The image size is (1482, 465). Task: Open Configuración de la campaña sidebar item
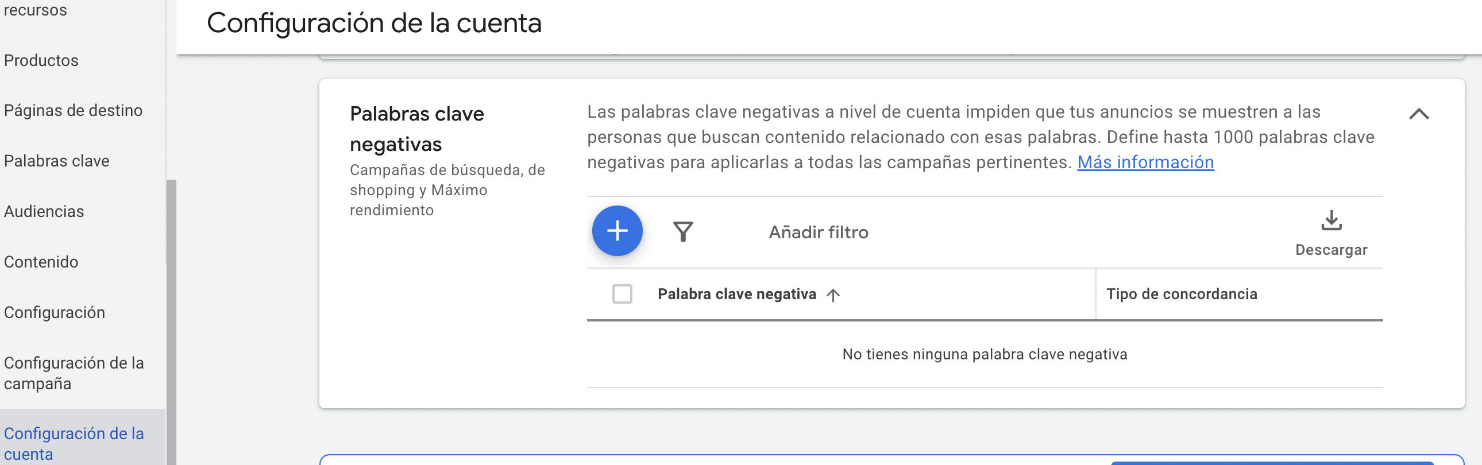[x=74, y=373]
